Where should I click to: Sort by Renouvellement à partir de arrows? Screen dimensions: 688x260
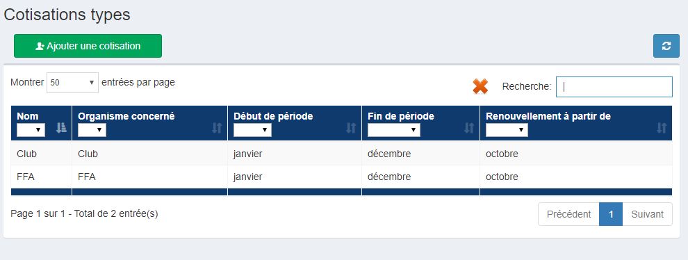click(x=662, y=128)
